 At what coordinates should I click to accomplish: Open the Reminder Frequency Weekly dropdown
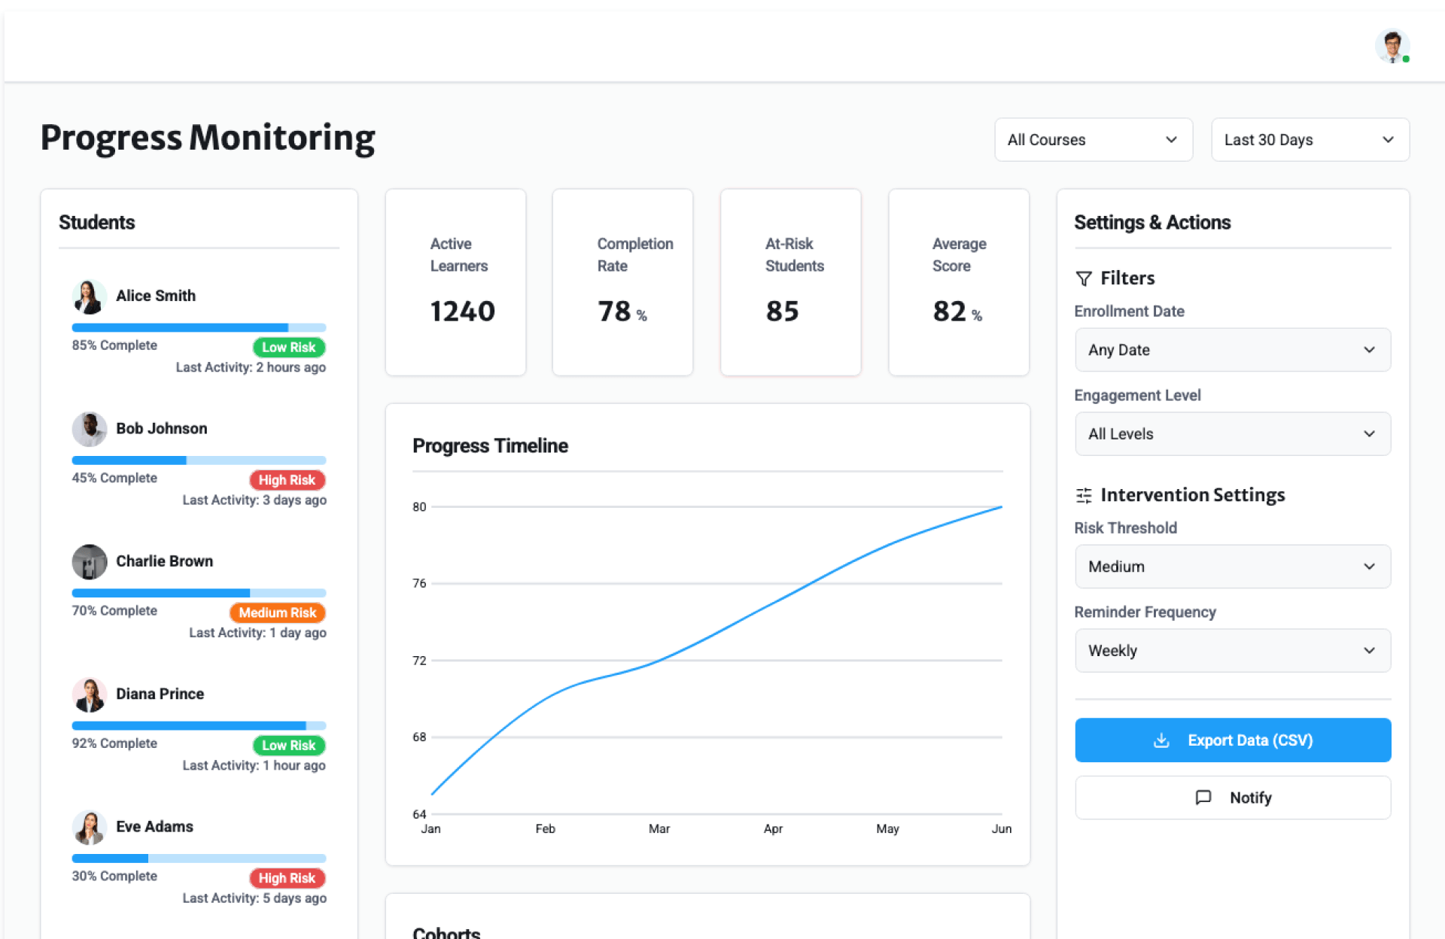tap(1232, 651)
